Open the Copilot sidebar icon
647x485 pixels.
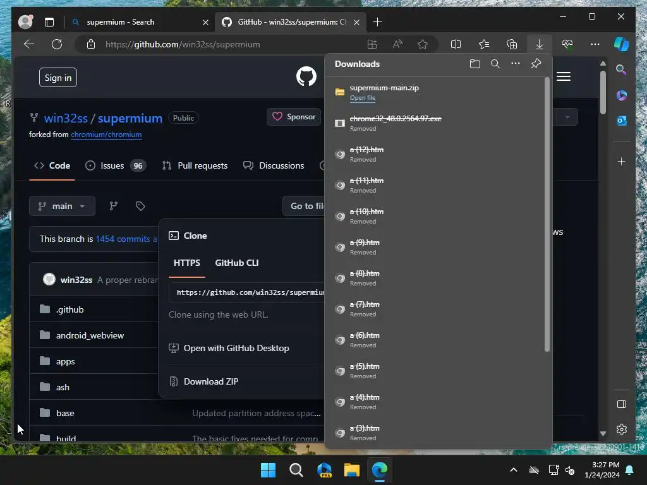(622, 44)
